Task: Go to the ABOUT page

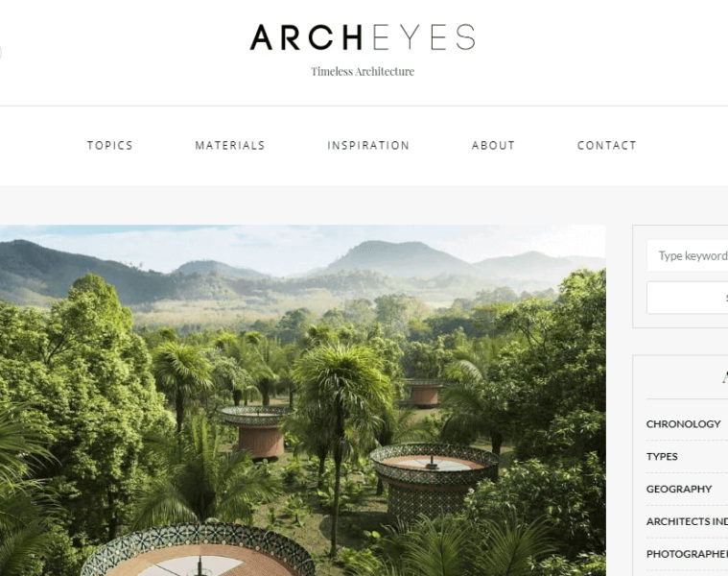Action: click(x=493, y=145)
